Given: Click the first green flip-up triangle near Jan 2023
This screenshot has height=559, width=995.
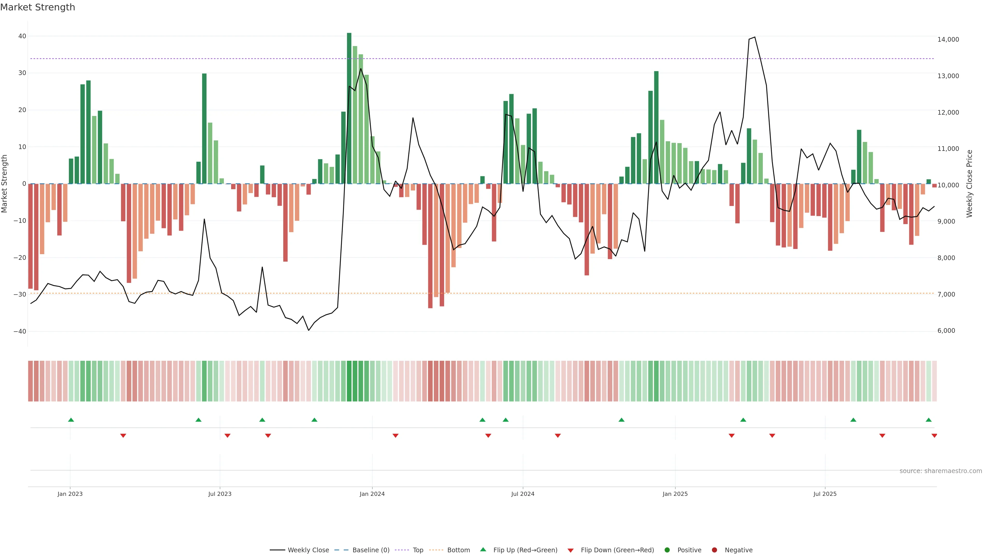Looking at the screenshot, I should 71,420.
